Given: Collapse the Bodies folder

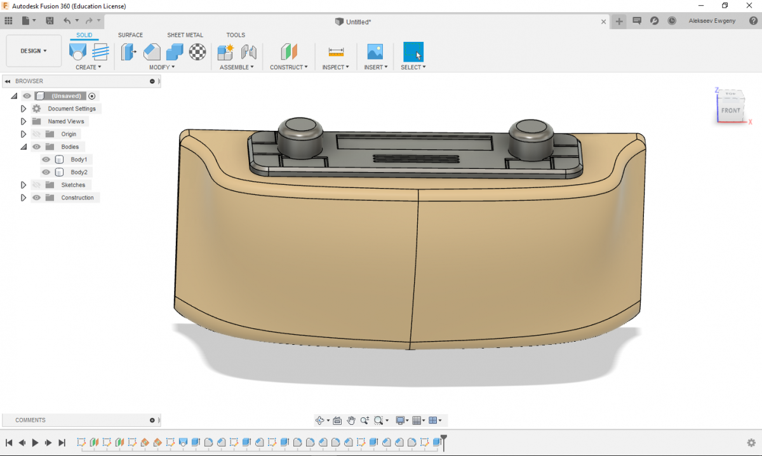Looking at the screenshot, I should pyautogui.click(x=23, y=147).
